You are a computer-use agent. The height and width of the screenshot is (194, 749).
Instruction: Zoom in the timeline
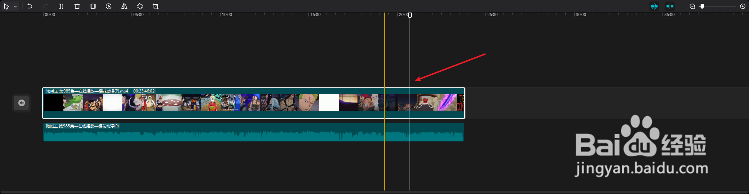click(x=743, y=6)
